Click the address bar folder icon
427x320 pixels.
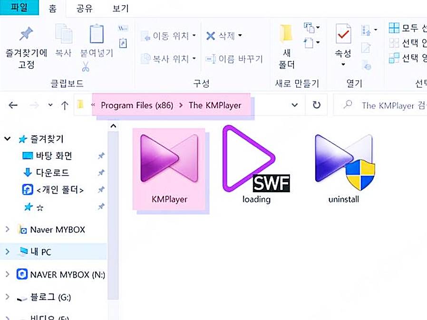click(x=80, y=104)
